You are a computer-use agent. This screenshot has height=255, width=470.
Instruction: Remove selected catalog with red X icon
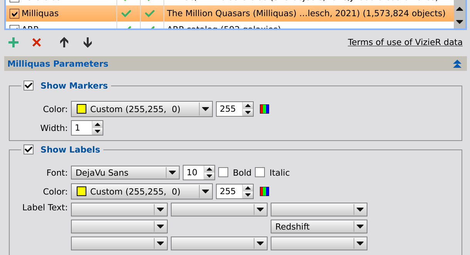coord(37,42)
